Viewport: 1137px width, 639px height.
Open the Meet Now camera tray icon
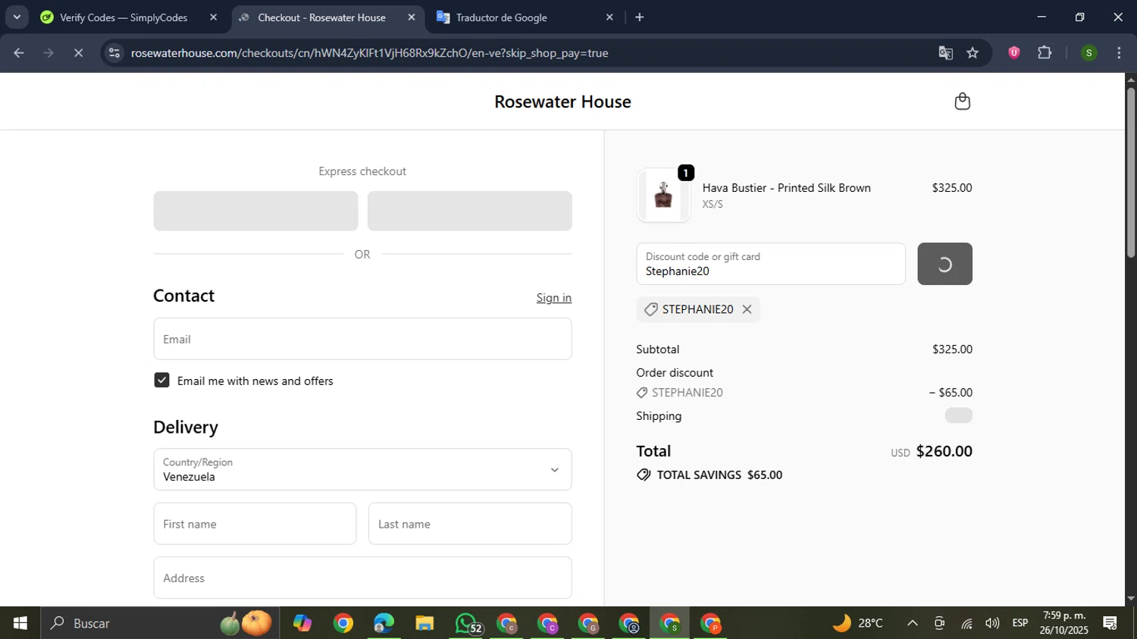939,623
